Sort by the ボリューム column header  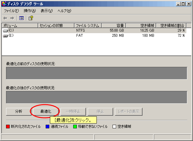20,26
